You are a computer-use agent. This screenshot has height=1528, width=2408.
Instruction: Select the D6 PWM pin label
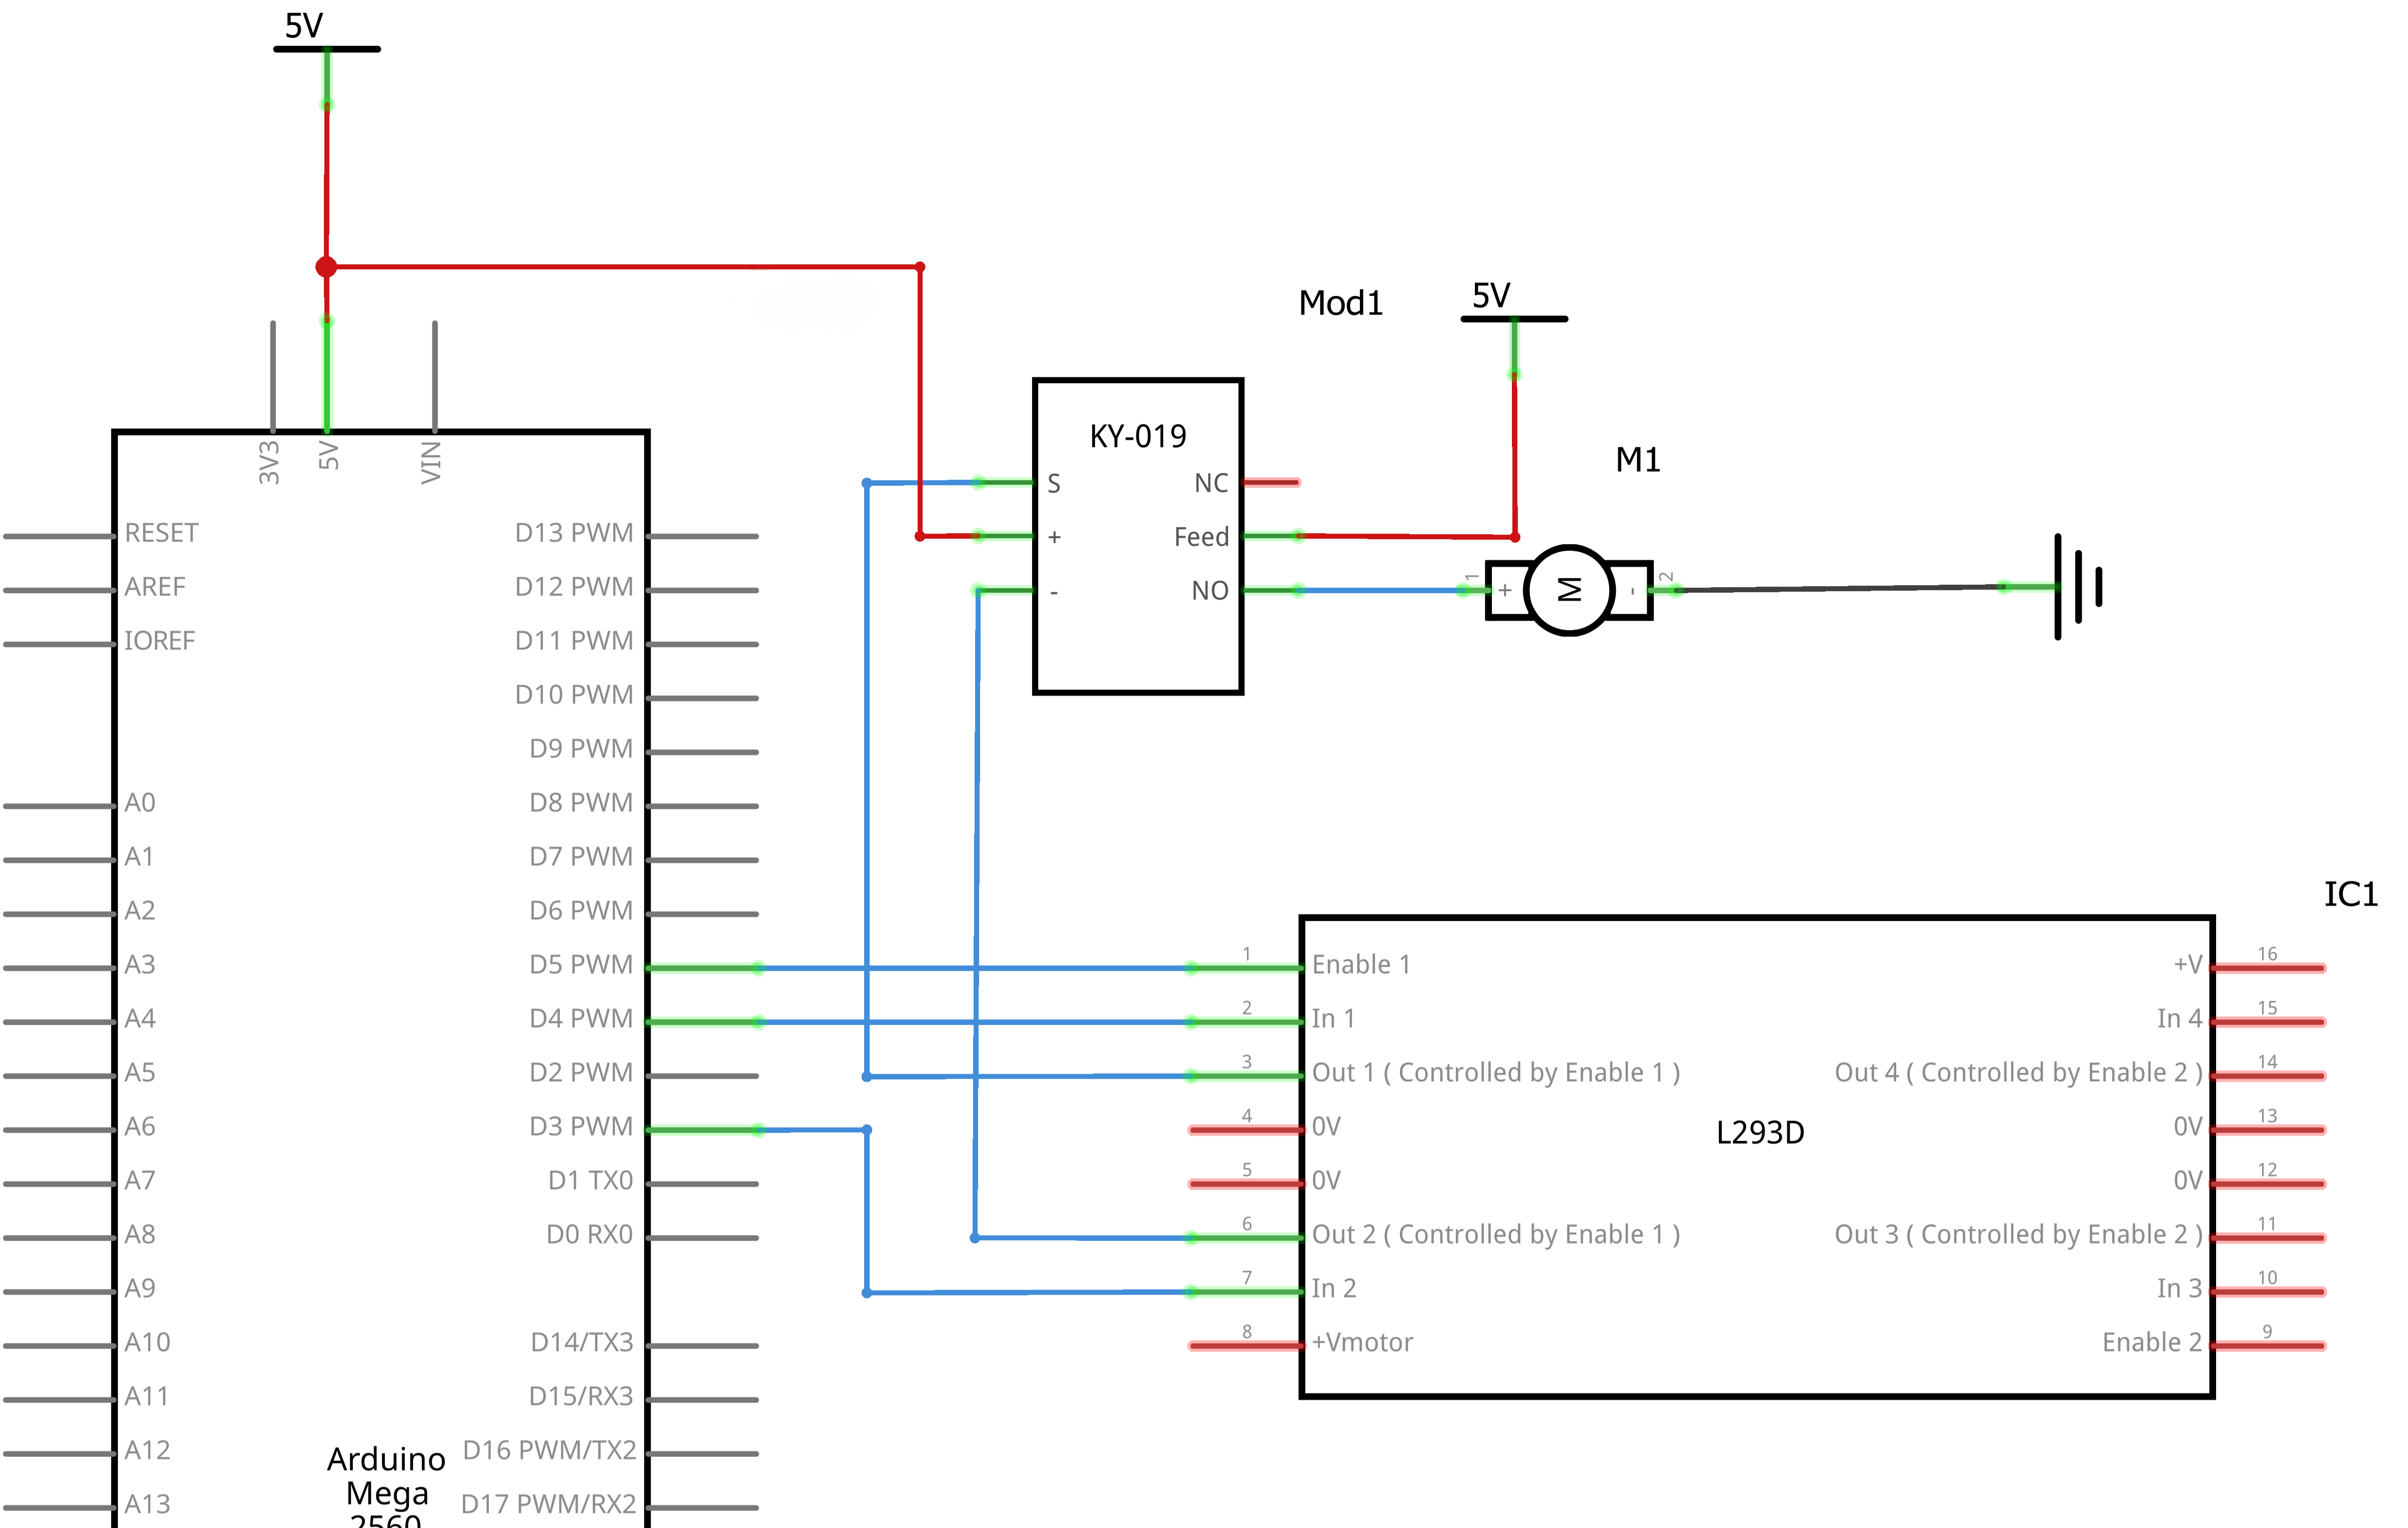point(581,911)
